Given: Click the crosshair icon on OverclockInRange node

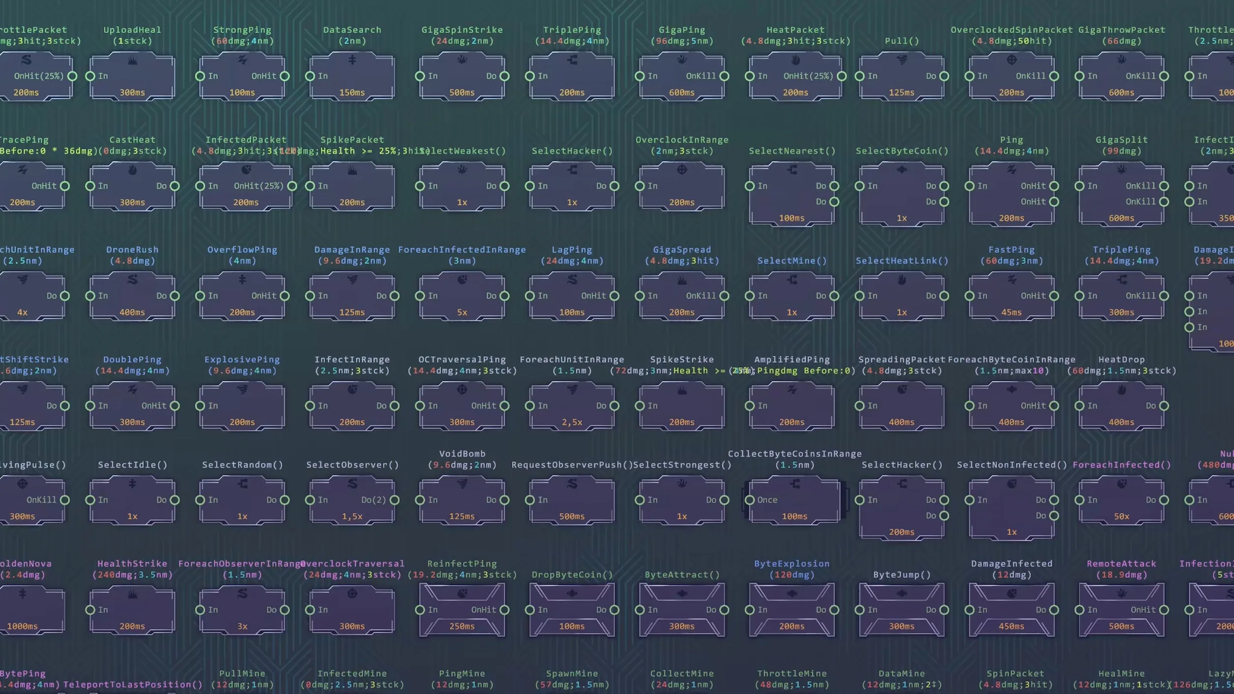Looking at the screenshot, I should point(682,170).
